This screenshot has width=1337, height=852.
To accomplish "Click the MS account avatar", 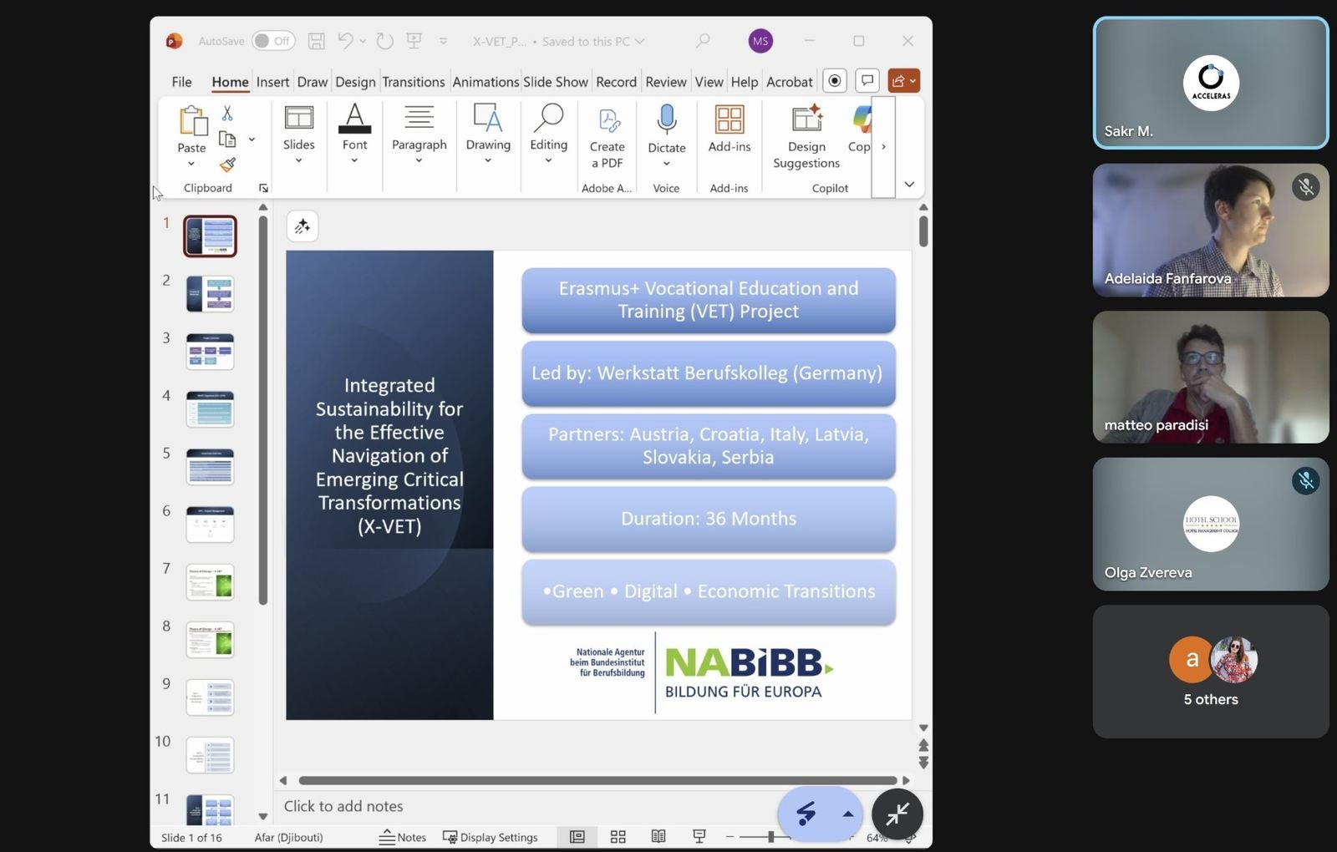I will [x=760, y=41].
